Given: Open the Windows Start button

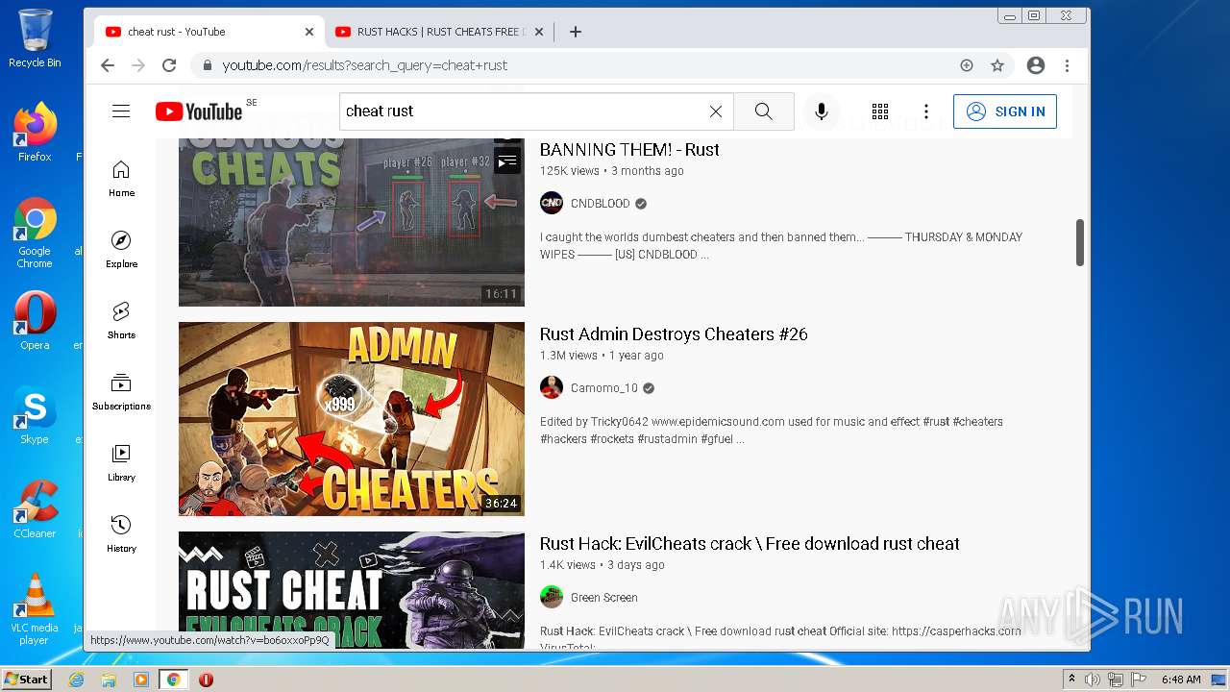Looking at the screenshot, I should pos(26,680).
